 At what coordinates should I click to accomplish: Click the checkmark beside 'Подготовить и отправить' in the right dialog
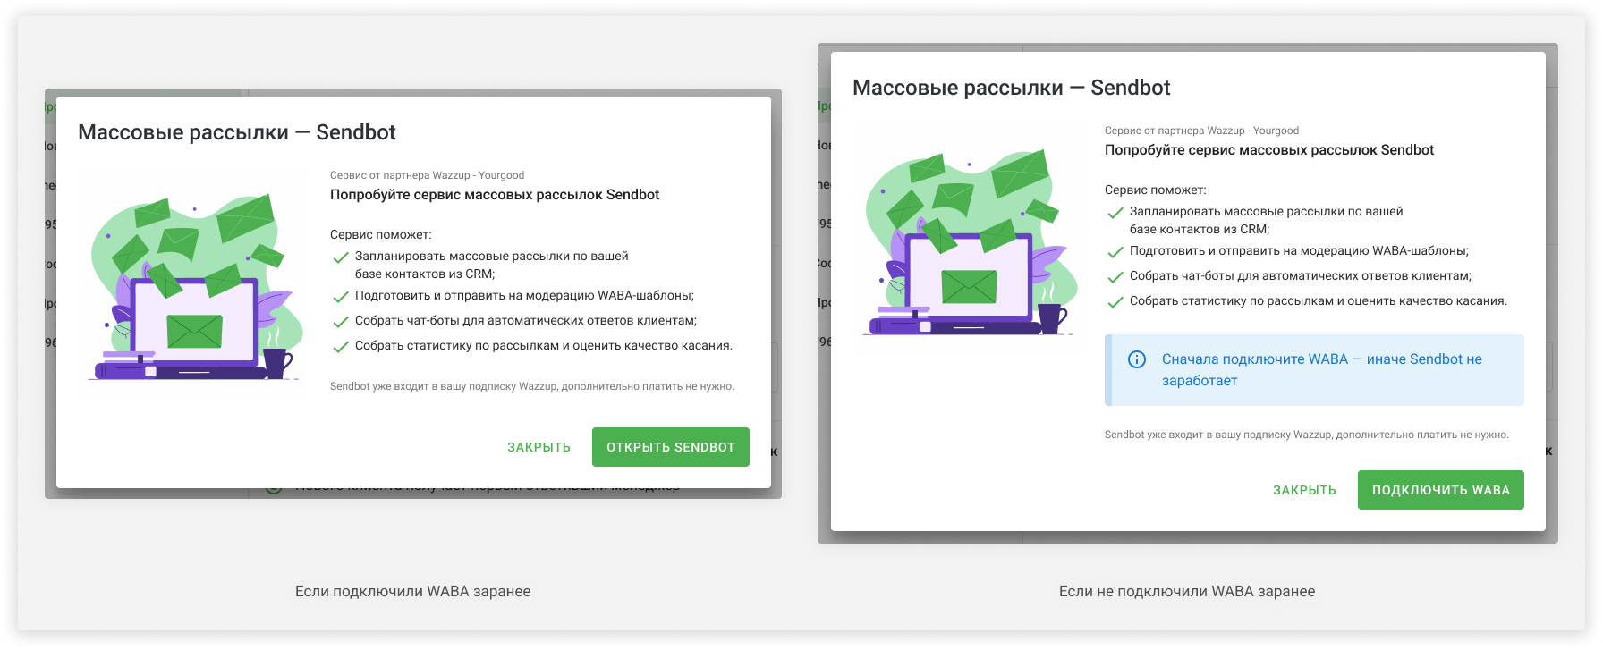(x=1115, y=252)
